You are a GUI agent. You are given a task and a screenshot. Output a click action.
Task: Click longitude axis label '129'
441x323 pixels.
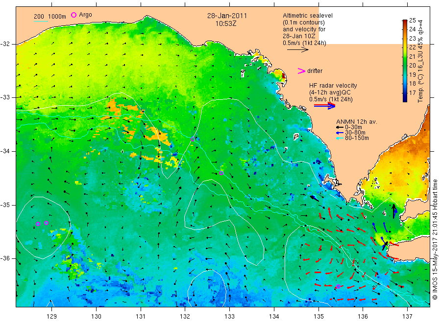pyautogui.click(x=52, y=317)
